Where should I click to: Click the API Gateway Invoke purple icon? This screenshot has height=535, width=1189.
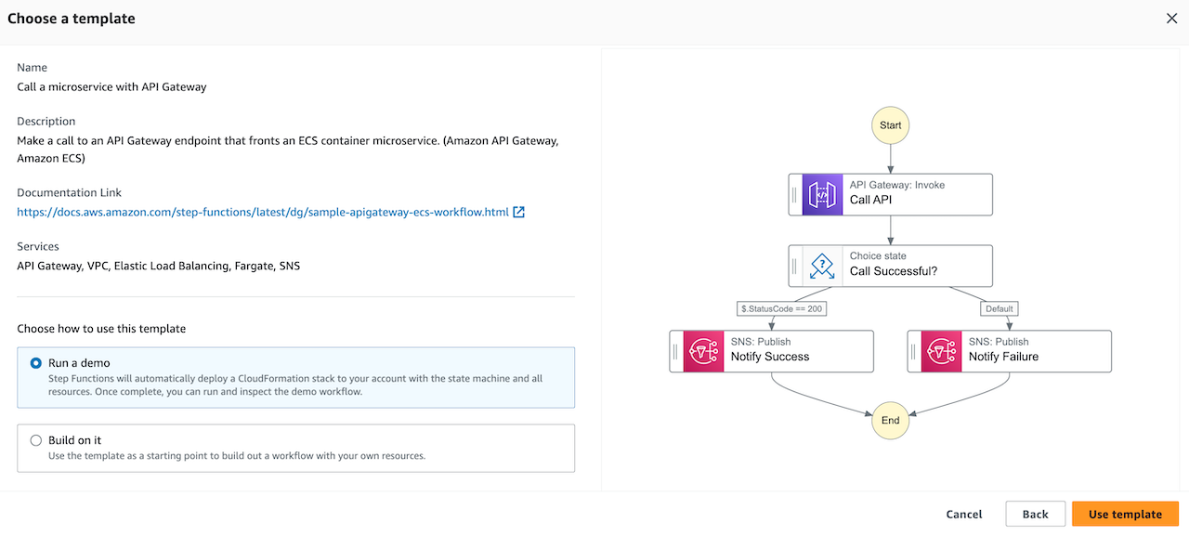(x=822, y=195)
